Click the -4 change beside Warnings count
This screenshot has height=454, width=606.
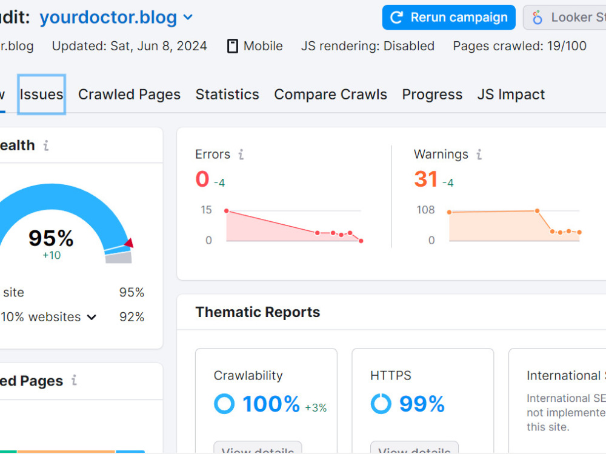pos(448,182)
